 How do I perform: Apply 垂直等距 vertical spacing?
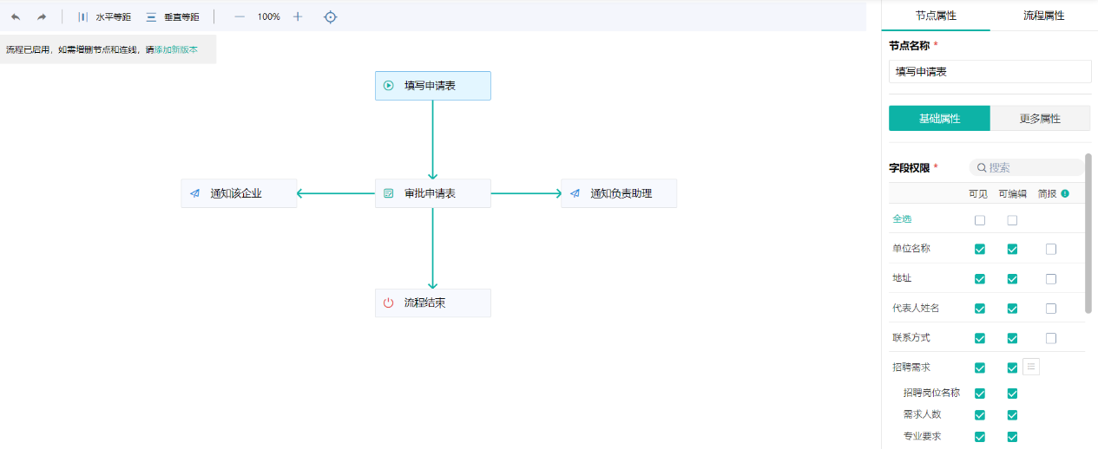(x=172, y=16)
